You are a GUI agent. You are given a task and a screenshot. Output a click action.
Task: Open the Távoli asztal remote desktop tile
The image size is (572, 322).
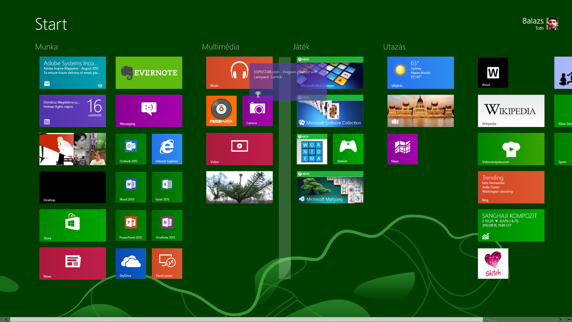point(167,263)
